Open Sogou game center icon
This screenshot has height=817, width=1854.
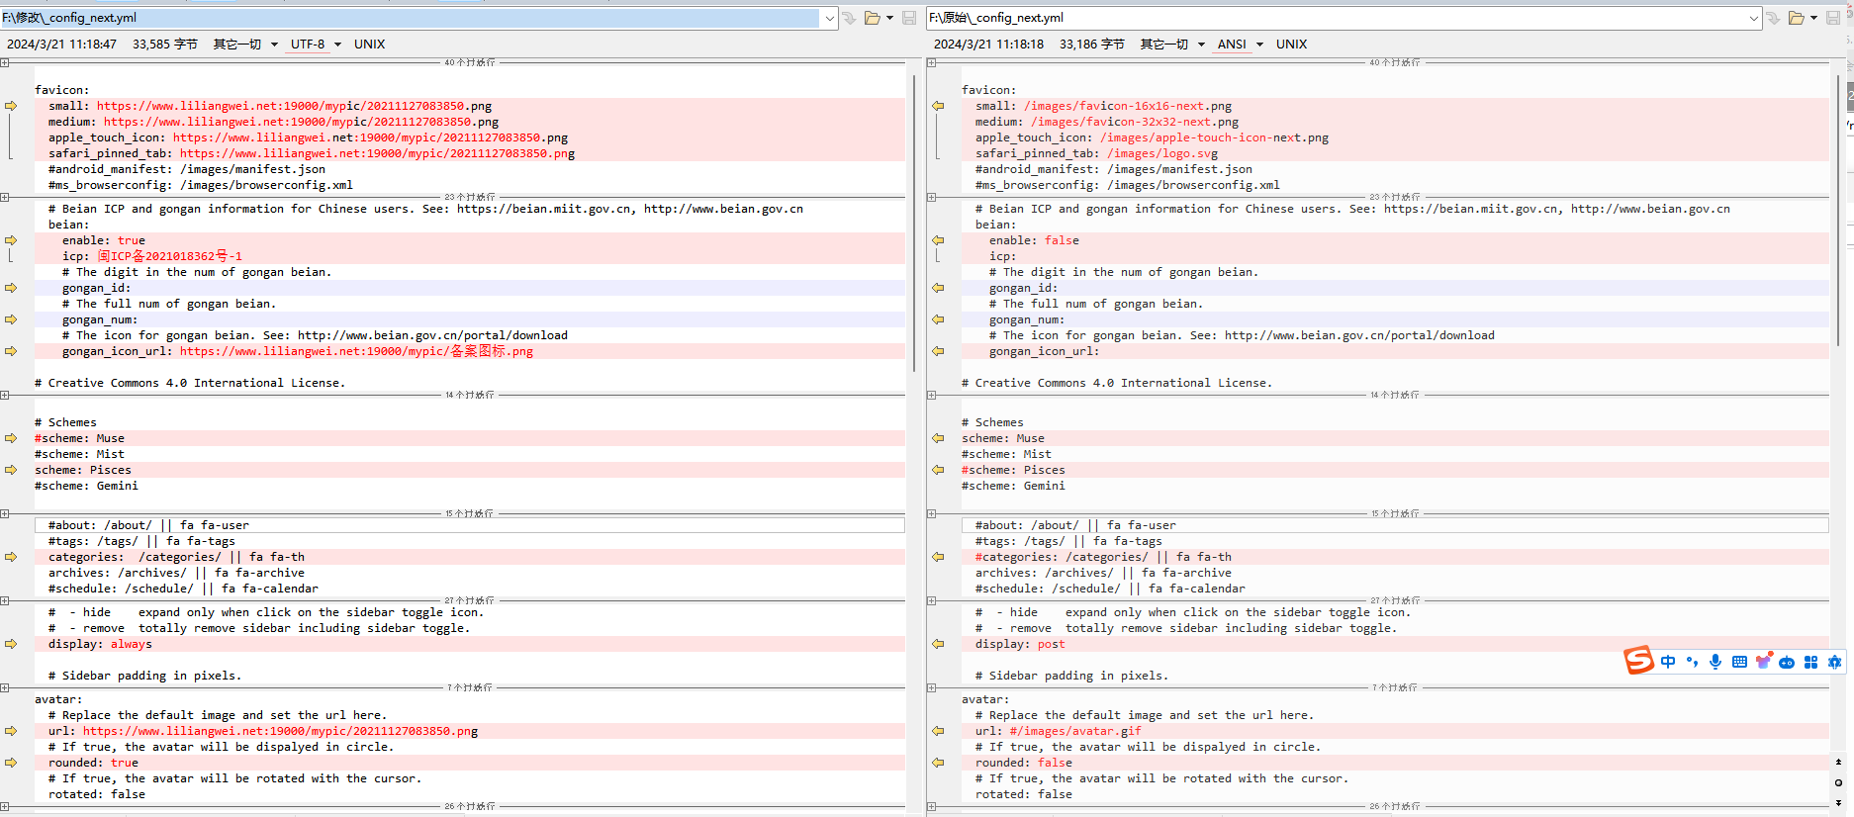(1787, 662)
